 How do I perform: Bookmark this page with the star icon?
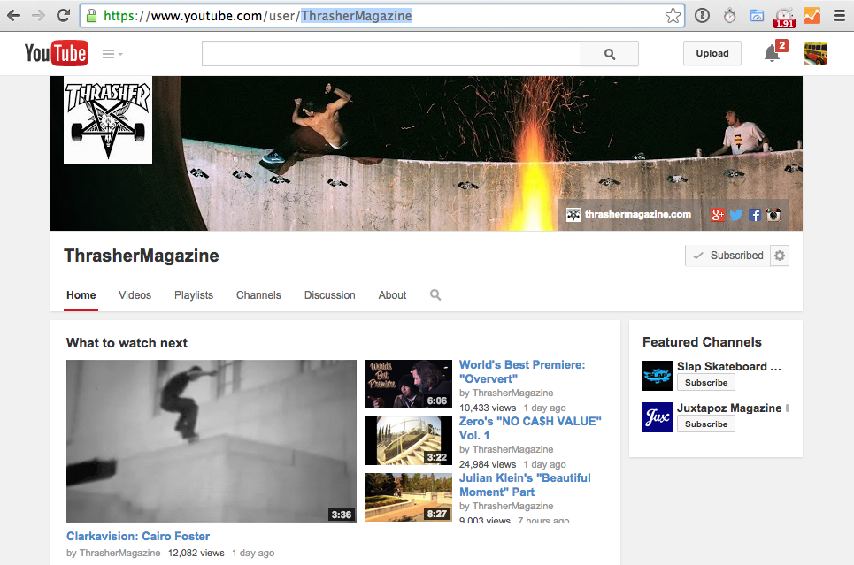click(673, 16)
